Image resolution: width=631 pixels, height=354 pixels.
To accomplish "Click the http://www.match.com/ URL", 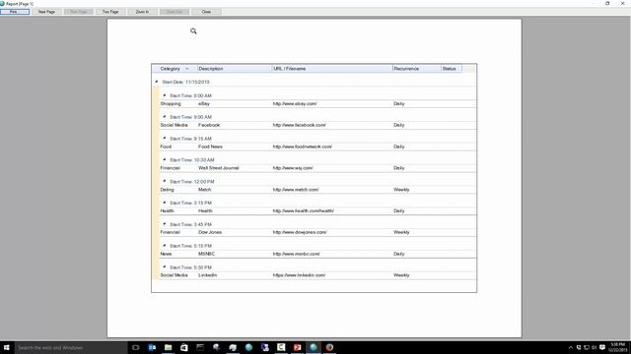I will [296, 190].
